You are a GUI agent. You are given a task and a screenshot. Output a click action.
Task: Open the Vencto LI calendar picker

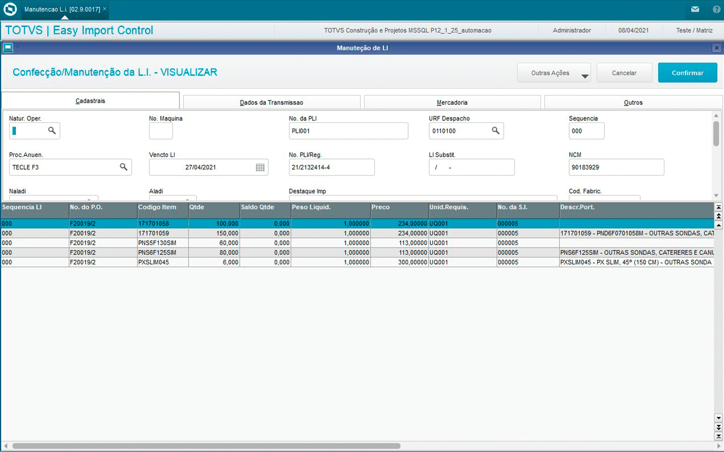260,168
